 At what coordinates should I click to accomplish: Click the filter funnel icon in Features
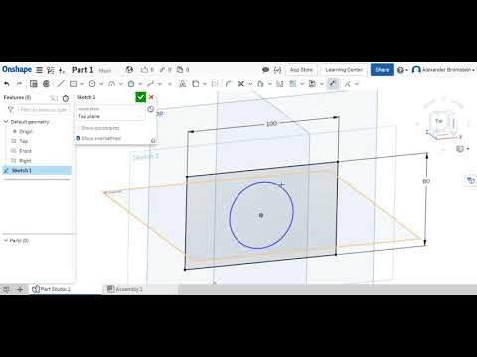tap(11, 109)
